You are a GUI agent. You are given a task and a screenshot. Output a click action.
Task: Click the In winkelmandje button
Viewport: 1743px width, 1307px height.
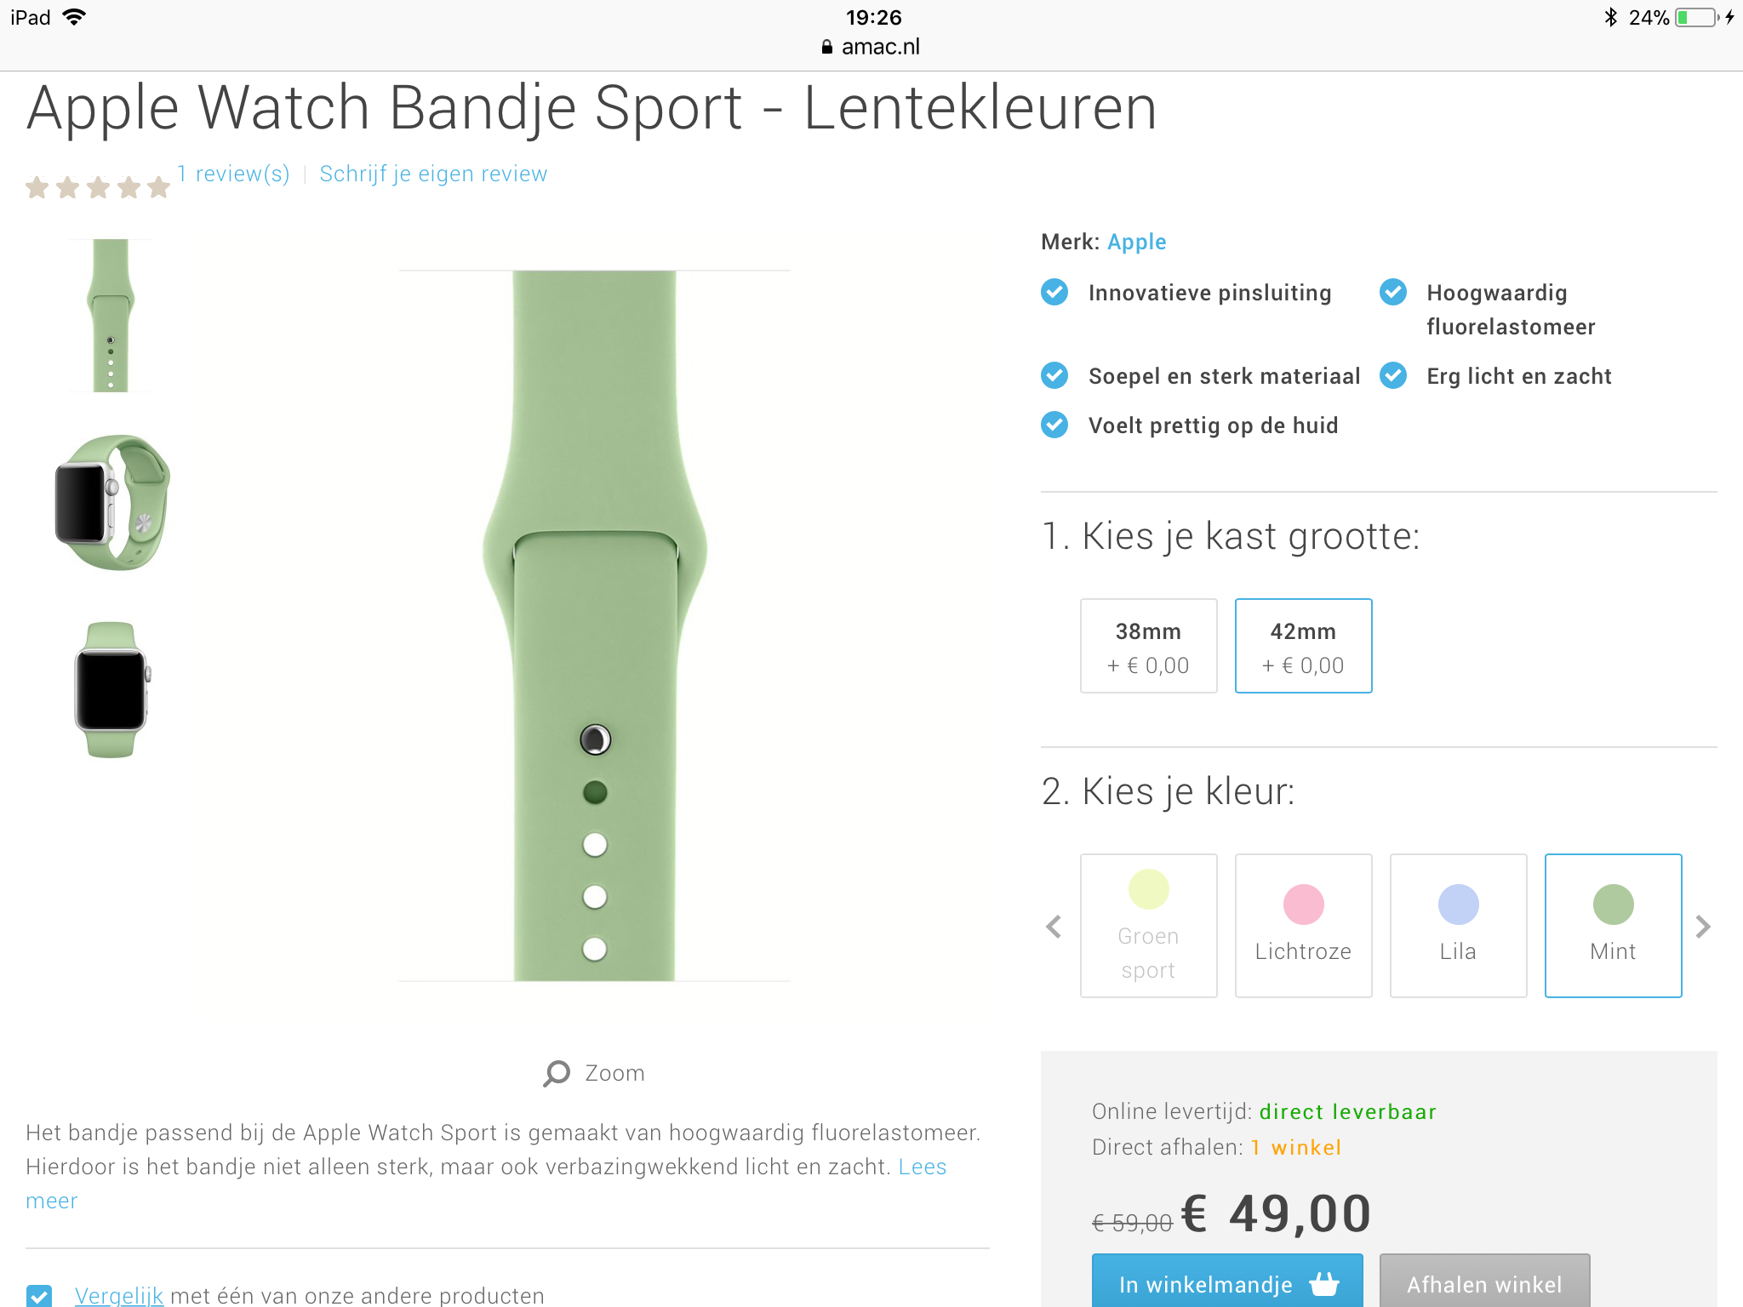[1227, 1281]
